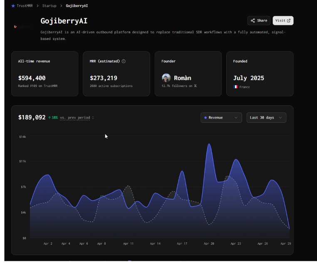Open the site with the Visit button
This screenshot has width=317, height=263.
click(x=283, y=21)
